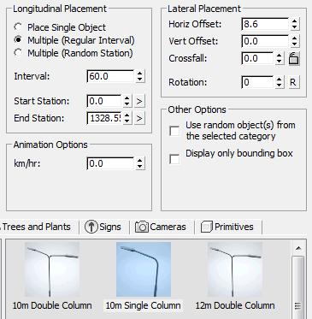
Task: Click the Vert Offset input field
Action: coord(265,41)
